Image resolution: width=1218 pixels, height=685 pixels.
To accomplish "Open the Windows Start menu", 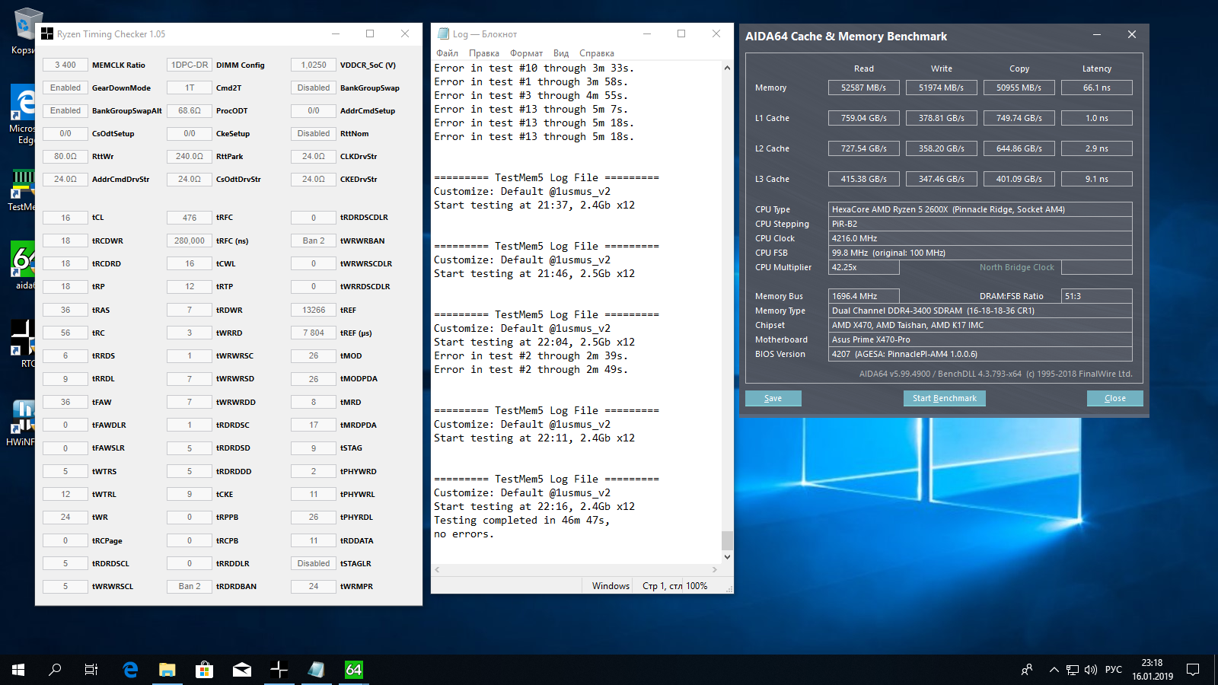I will (x=18, y=670).
